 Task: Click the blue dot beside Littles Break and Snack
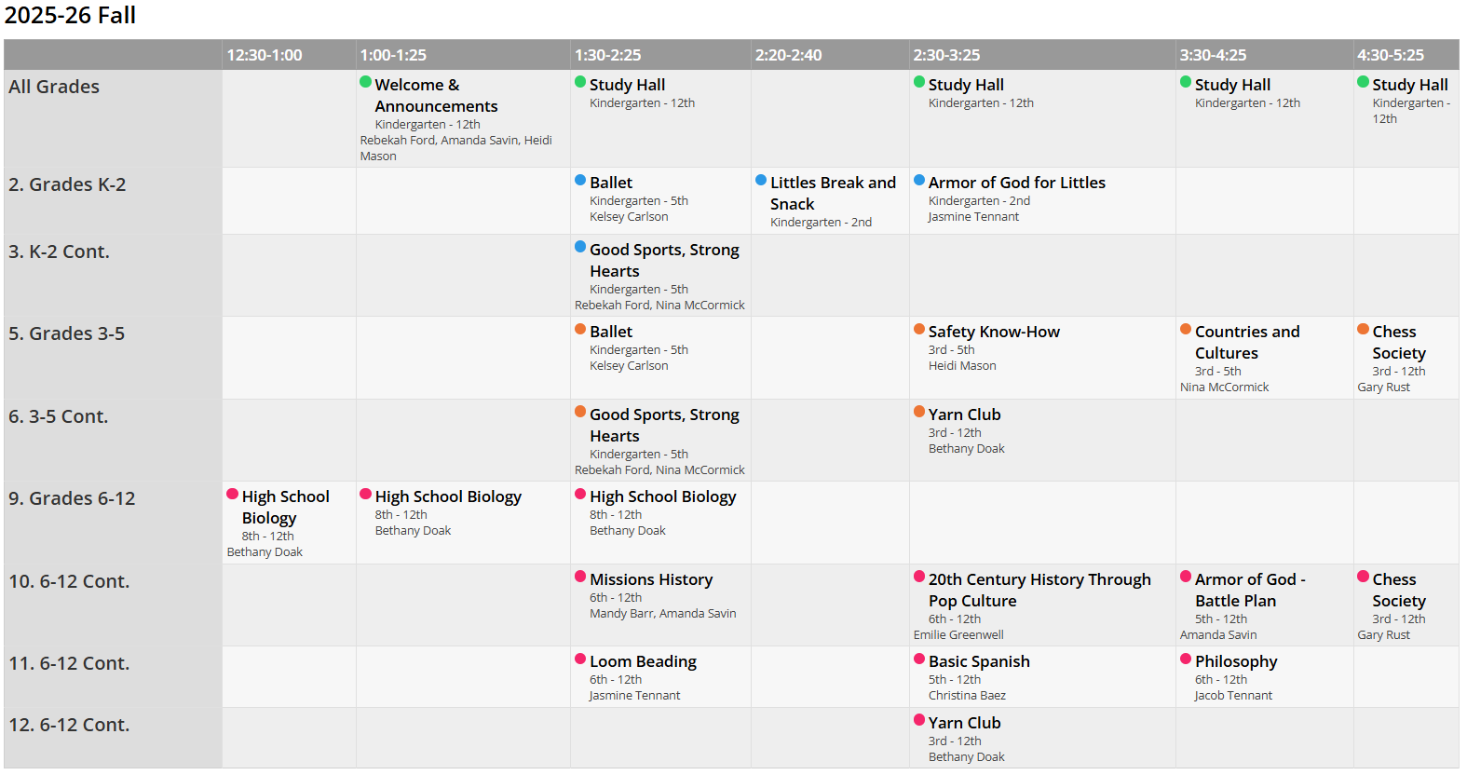point(761,180)
